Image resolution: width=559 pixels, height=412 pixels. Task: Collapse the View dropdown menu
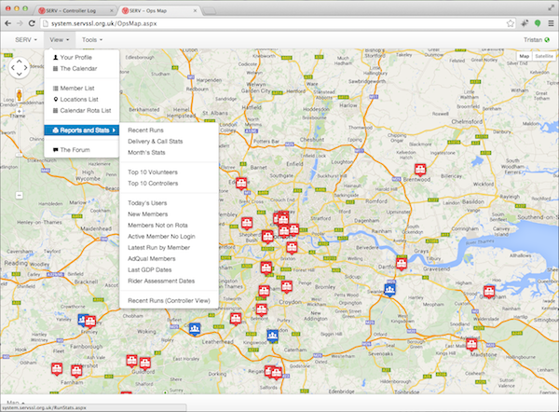pos(60,41)
